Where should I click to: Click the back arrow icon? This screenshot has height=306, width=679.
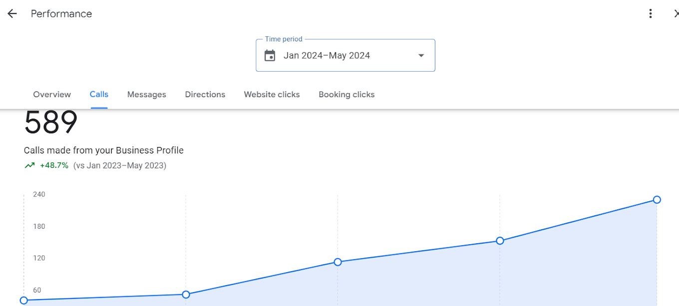click(12, 14)
